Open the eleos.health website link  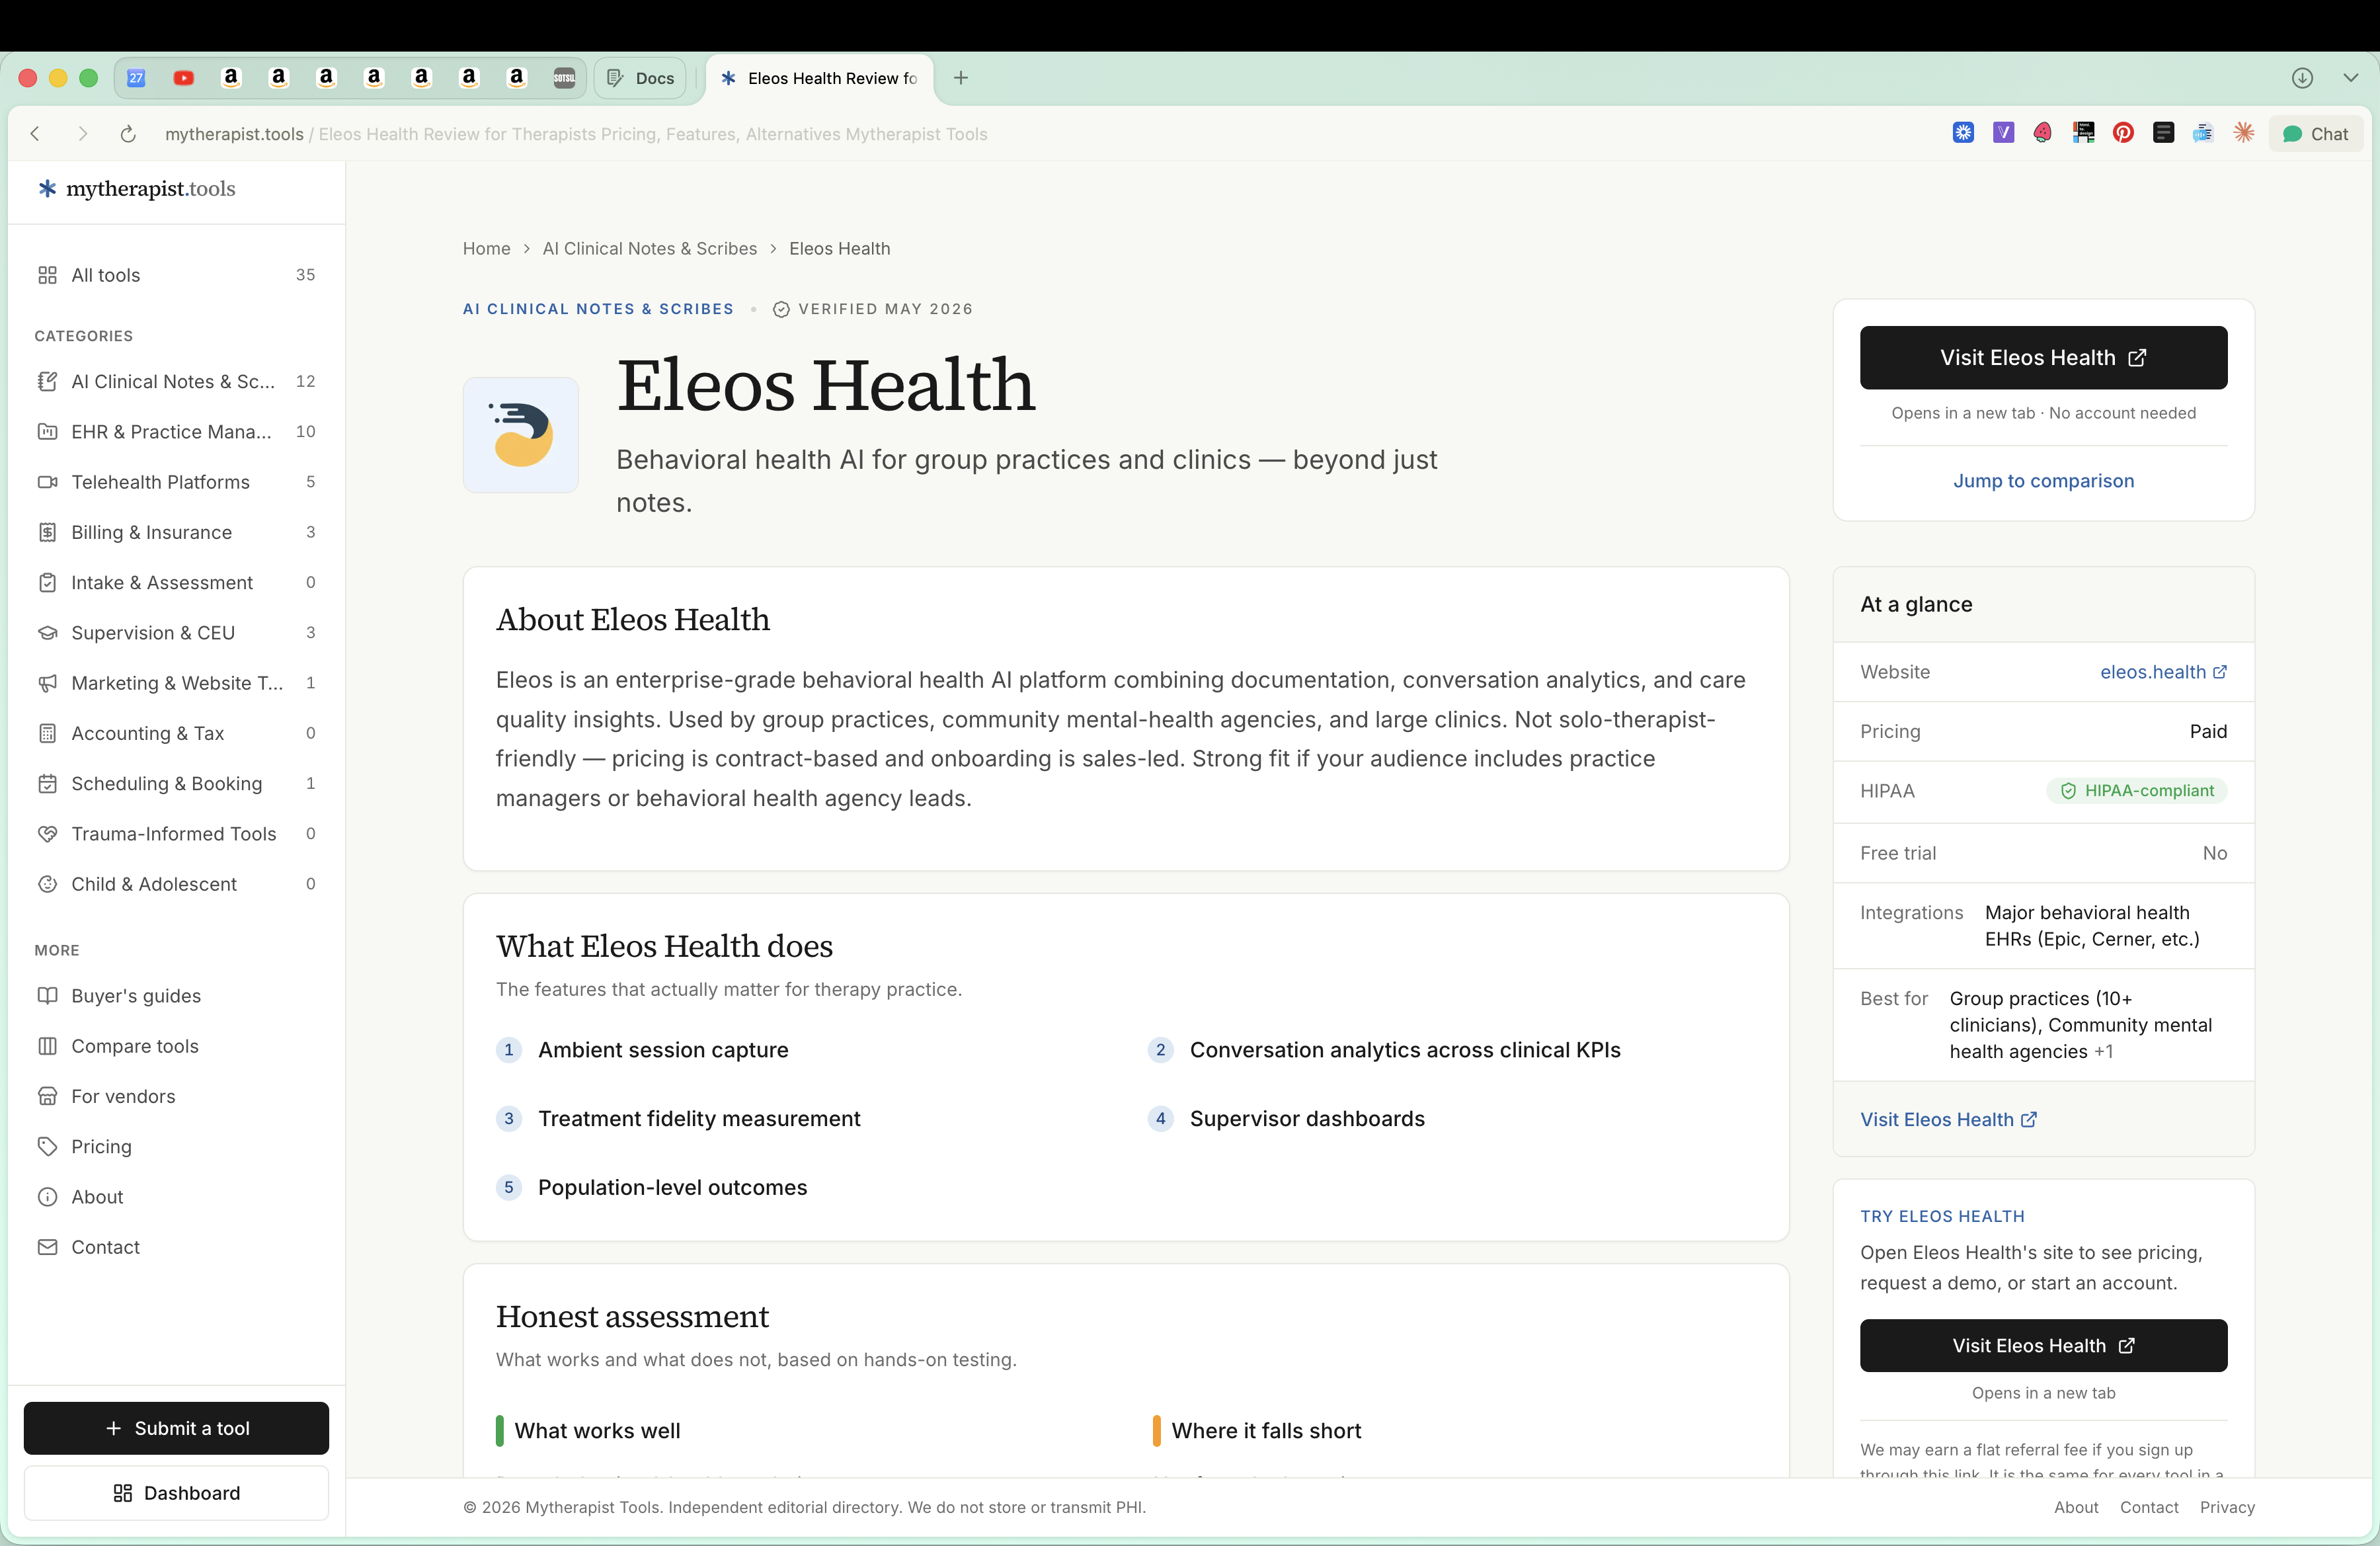(x=2164, y=672)
